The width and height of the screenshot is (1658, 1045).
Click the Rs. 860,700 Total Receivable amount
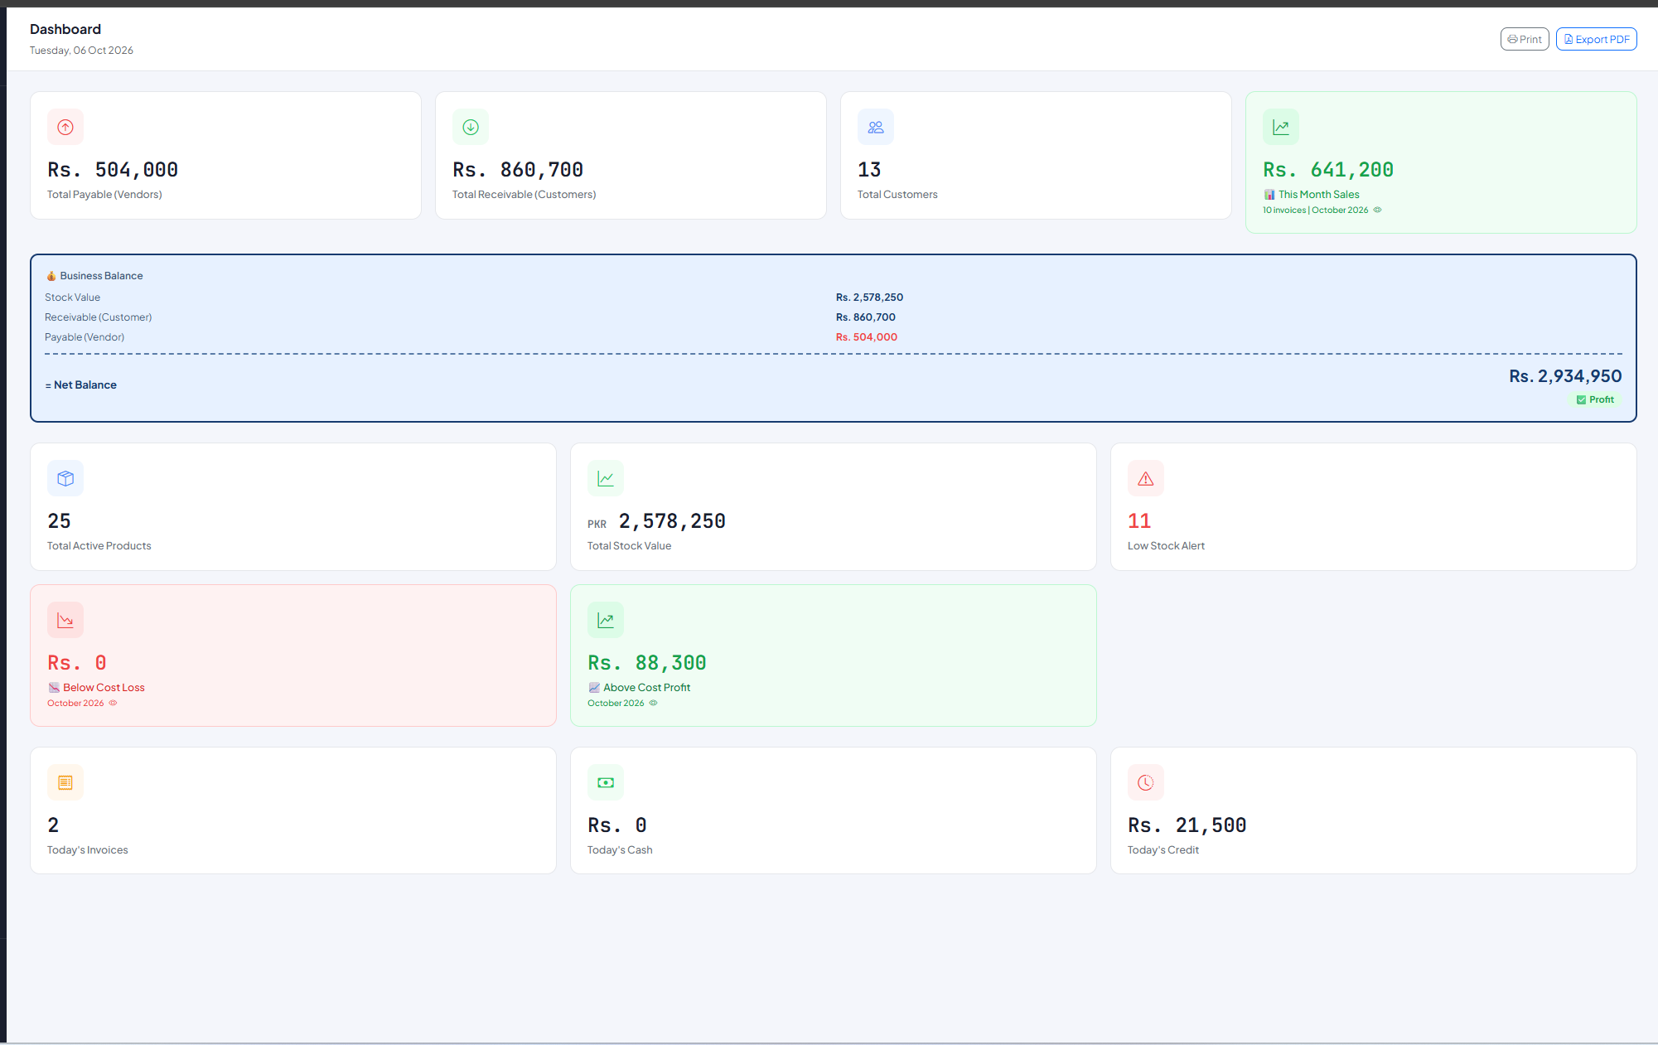[x=518, y=170]
